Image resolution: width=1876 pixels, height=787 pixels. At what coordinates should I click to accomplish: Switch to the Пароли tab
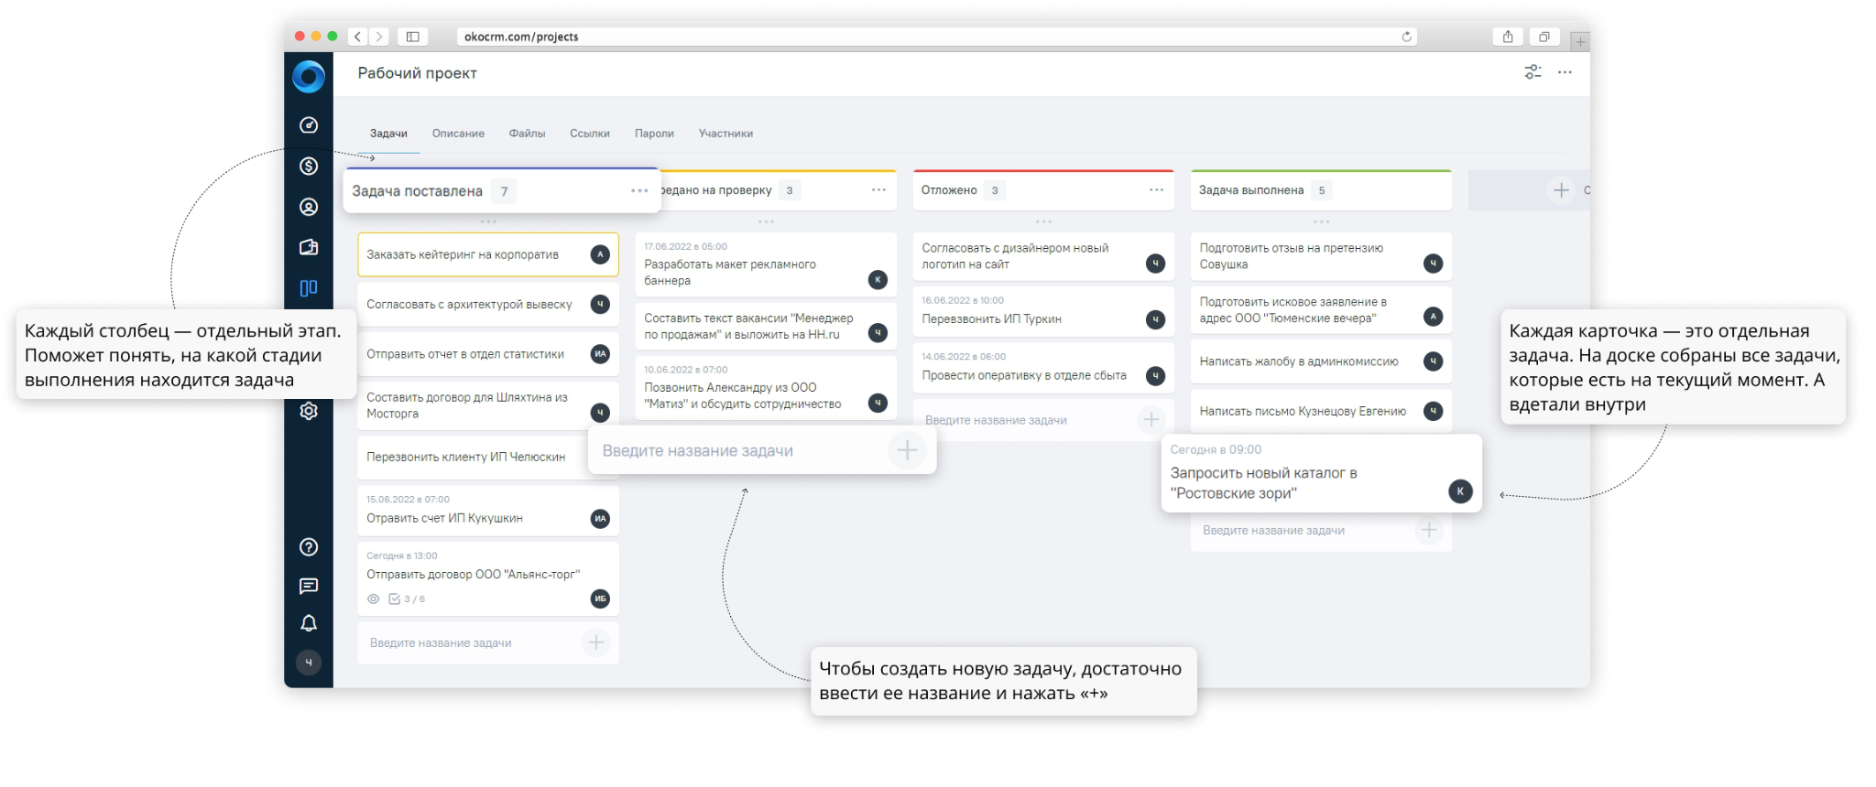(x=654, y=134)
